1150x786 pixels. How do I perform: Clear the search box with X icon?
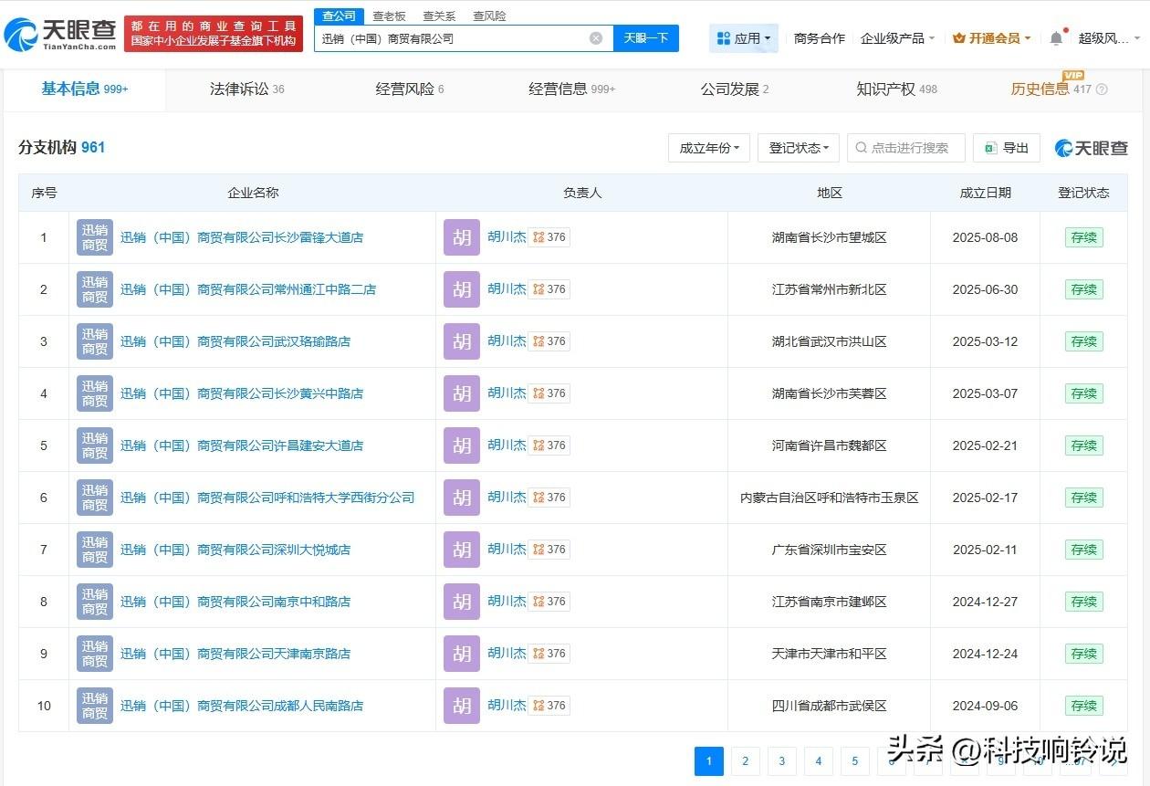(x=596, y=38)
